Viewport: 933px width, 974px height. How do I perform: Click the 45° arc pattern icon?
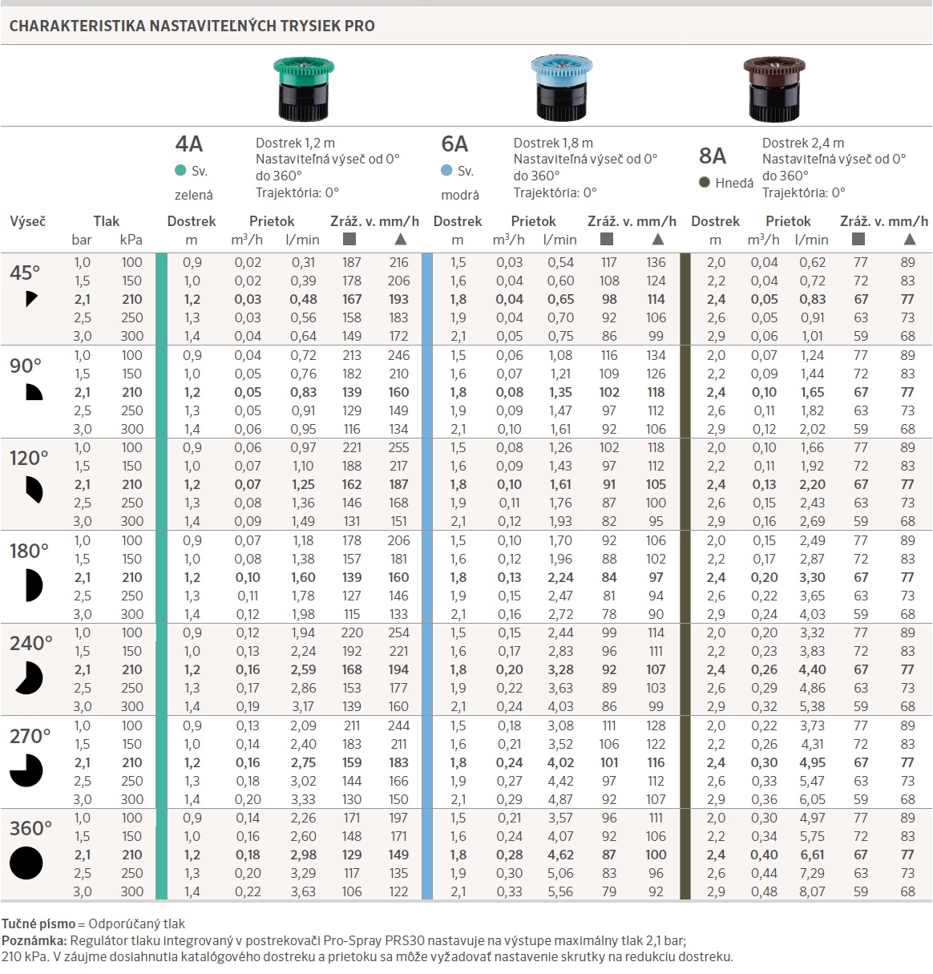(x=31, y=299)
